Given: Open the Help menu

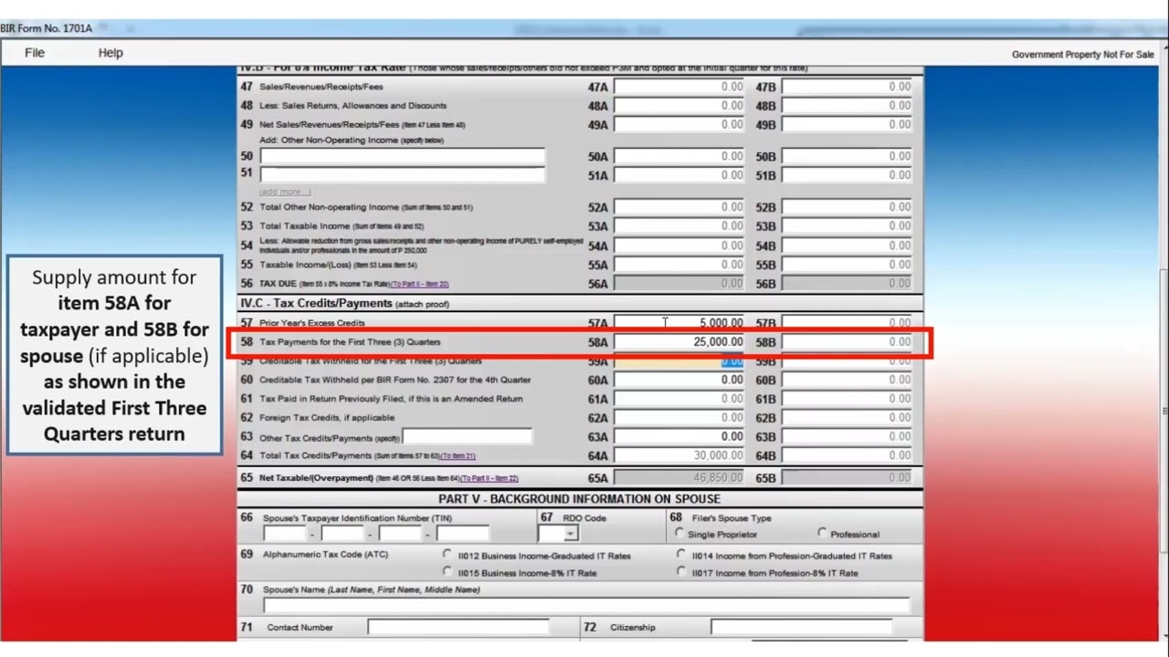Looking at the screenshot, I should [x=111, y=53].
